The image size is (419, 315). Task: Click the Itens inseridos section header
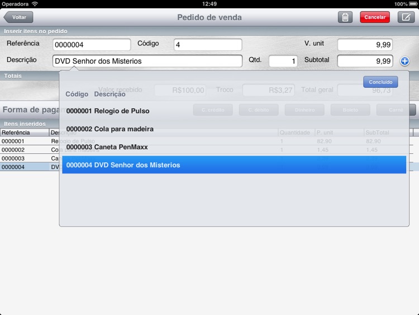[x=25, y=124]
